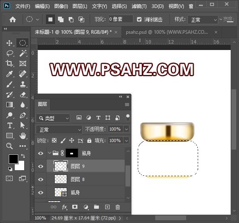The width and height of the screenshot is (239, 223).
Task: Choose New Selection mode
Action: point(50,19)
